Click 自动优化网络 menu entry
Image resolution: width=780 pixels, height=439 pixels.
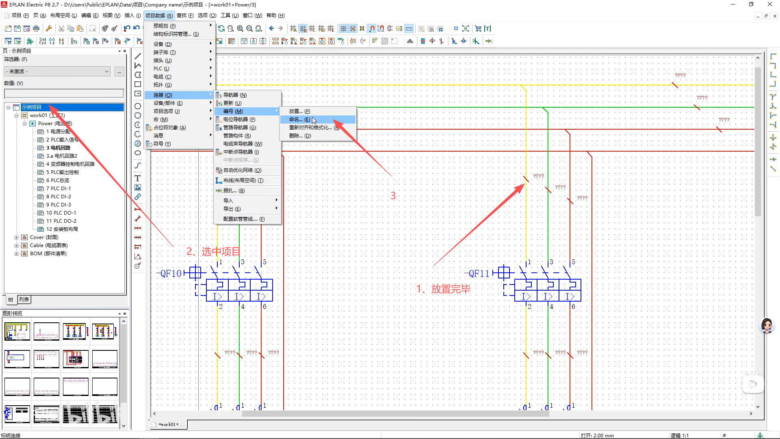(242, 170)
